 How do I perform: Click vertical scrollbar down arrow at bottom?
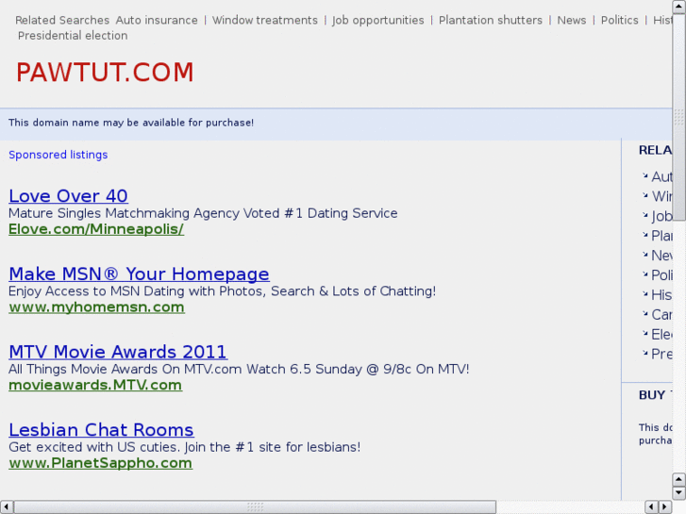click(679, 493)
